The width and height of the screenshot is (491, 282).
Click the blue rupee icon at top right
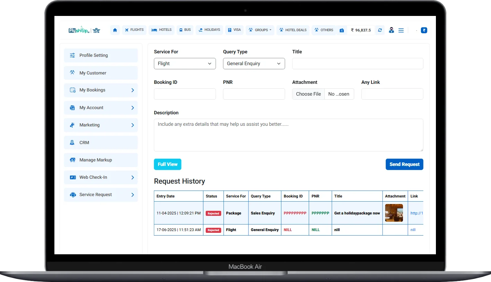pos(424,30)
